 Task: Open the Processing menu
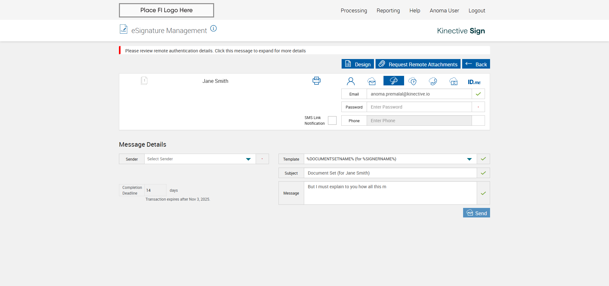[x=354, y=10]
